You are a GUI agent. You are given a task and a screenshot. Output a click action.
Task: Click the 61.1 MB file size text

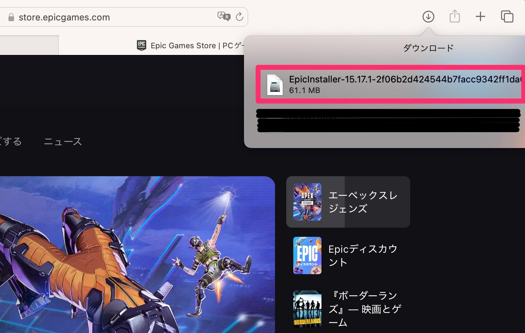(305, 91)
